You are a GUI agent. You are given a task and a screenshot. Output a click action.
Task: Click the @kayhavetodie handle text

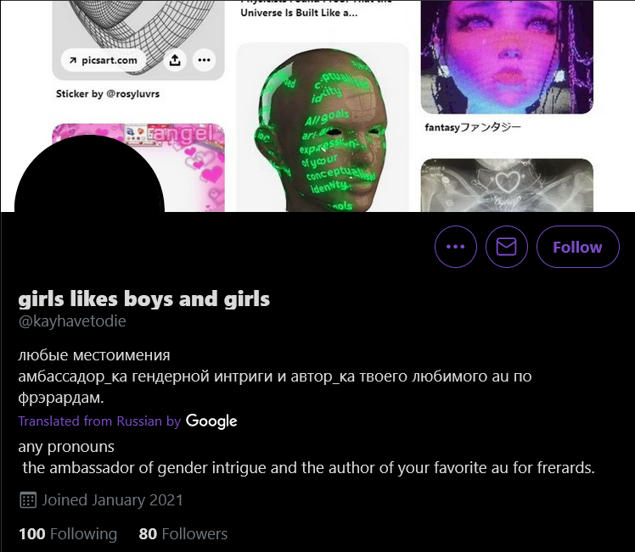pyautogui.click(x=72, y=321)
